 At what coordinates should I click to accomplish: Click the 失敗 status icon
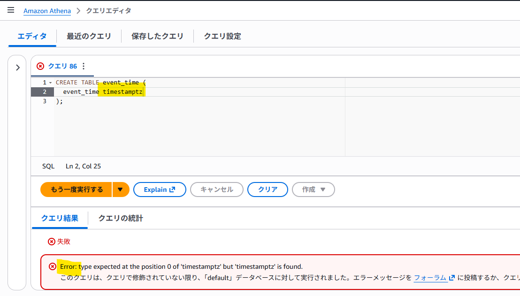click(x=52, y=242)
